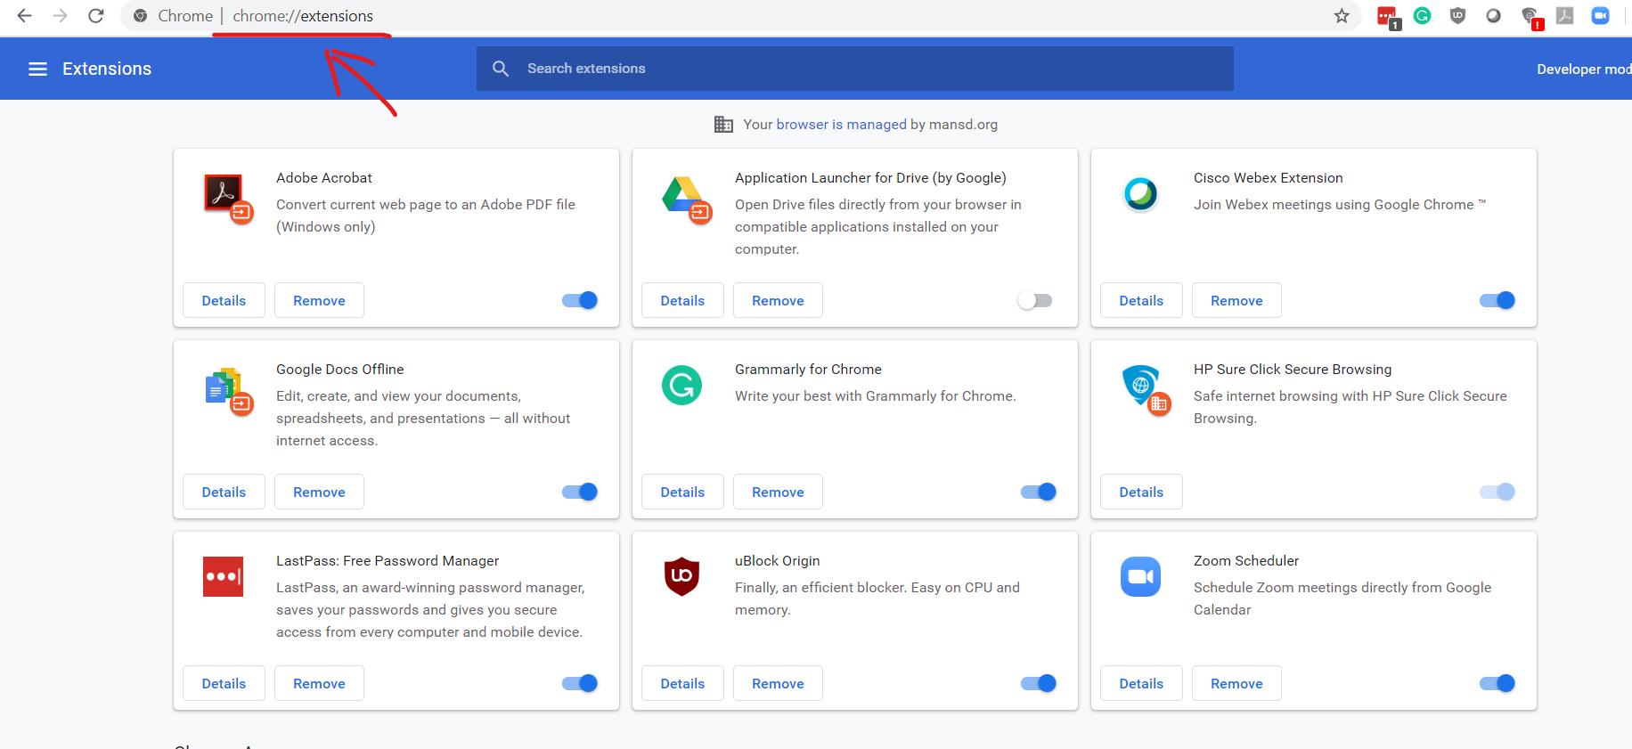Open the LastPass toolbar extension icon
Screen dimensions: 1632x749
click(1388, 17)
